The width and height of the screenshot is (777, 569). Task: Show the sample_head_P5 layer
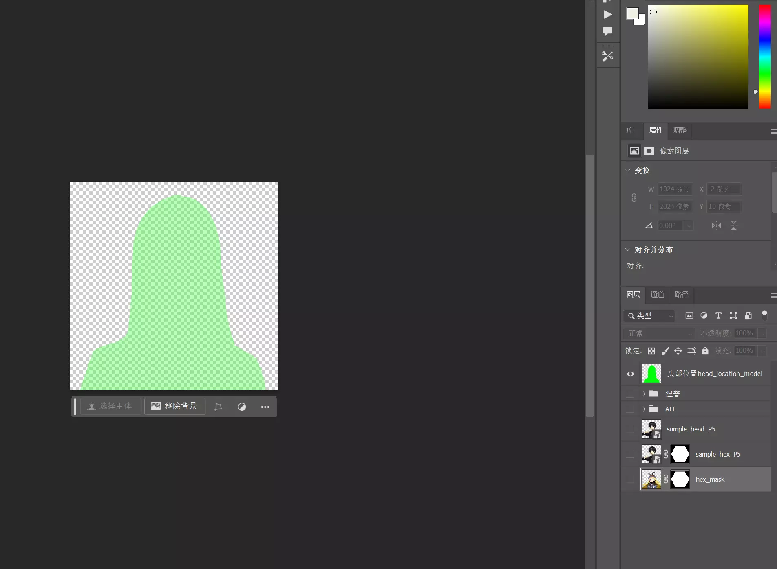[630, 429]
